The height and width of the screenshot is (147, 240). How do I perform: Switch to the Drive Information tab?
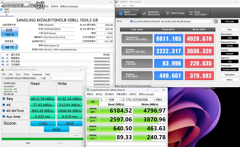tap(198, 13)
